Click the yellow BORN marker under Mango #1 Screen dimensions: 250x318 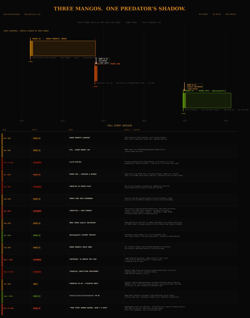[x=30, y=61]
